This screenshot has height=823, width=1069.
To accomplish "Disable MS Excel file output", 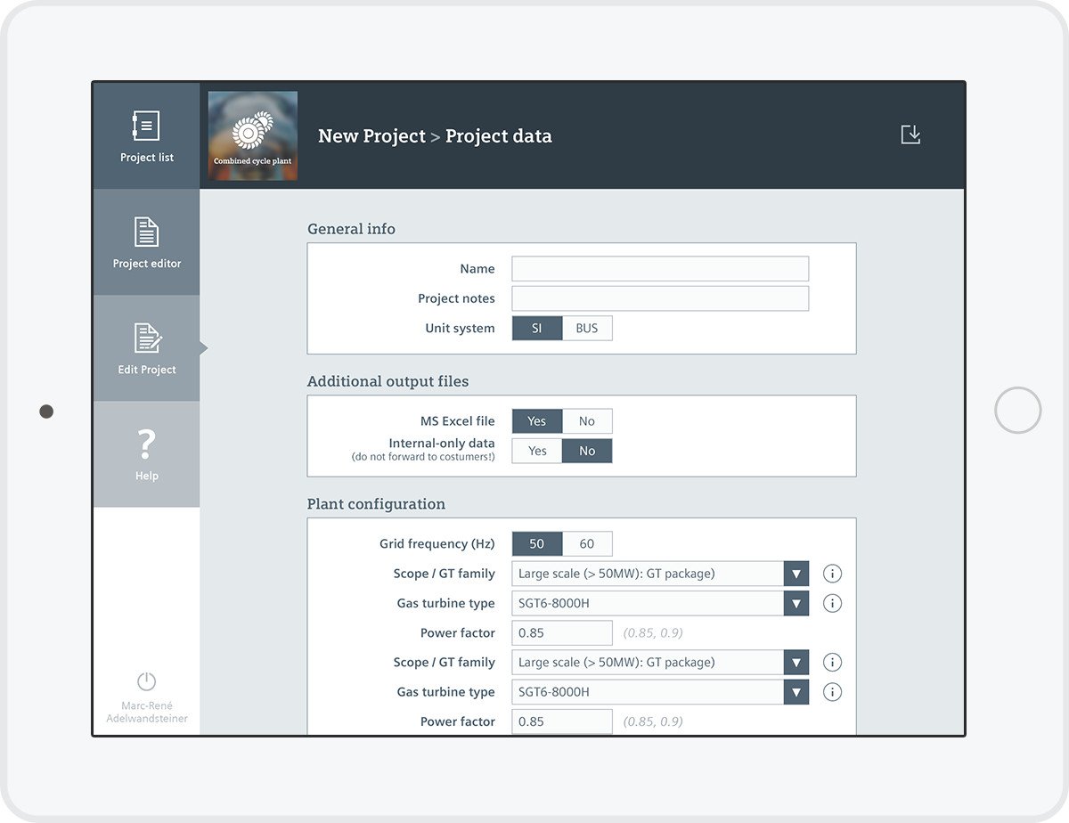I will [587, 420].
